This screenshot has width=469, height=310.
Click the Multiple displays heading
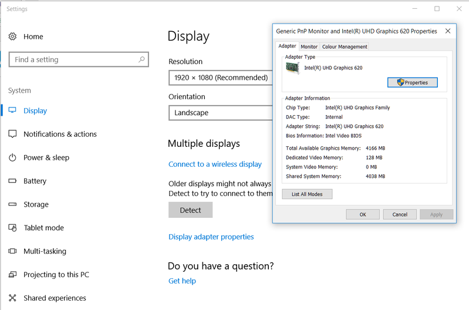(204, 143)
